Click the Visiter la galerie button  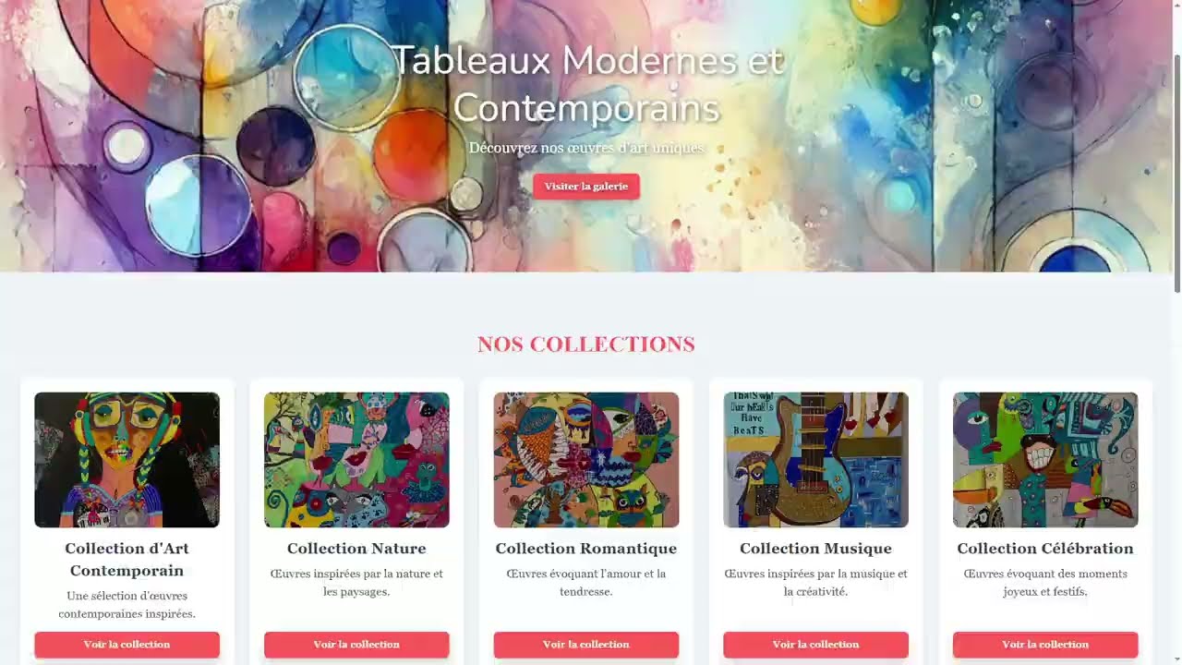[585, 187]
